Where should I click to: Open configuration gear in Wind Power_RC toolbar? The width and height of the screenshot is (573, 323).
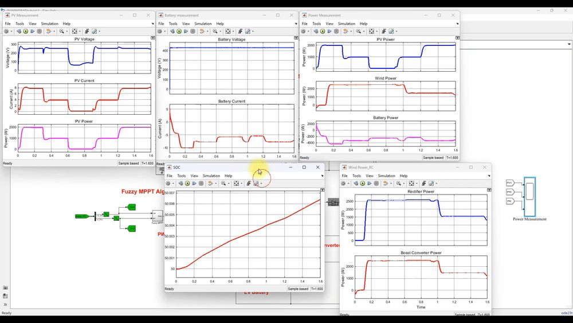pos(343,184)
